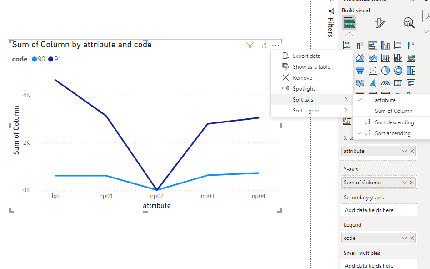Choose Remove from the context menu
This screenshot has width=430, height=269.
[311, 78]
